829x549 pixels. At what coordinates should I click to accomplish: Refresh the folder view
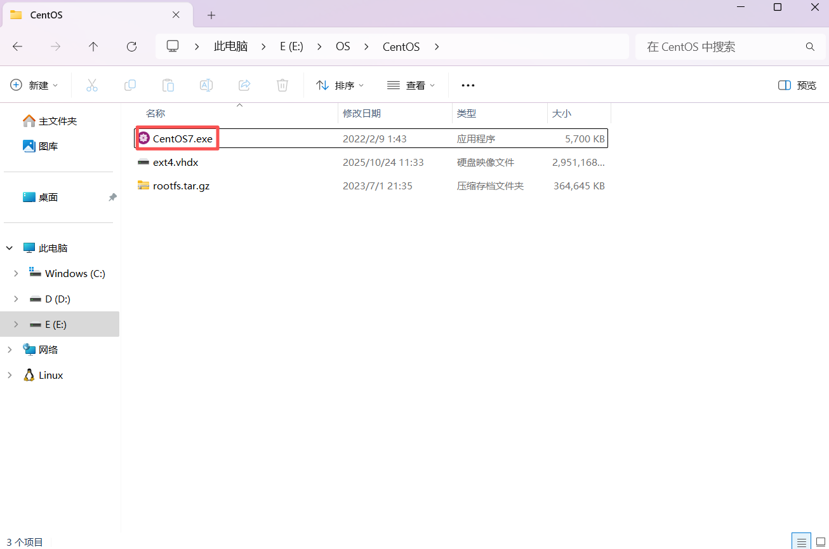pyautogui.click(x=131, y=46)
